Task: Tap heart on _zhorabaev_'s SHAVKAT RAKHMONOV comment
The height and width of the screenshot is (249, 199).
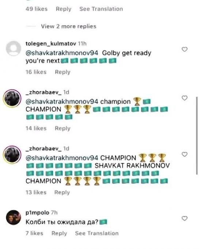Action: pyautogui.click(x=184, y=154)
